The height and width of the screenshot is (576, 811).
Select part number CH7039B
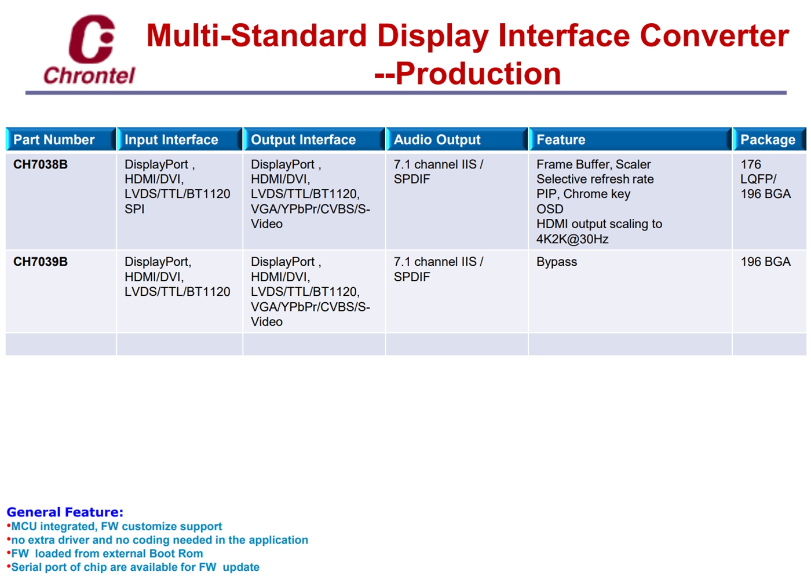[41, 262]
